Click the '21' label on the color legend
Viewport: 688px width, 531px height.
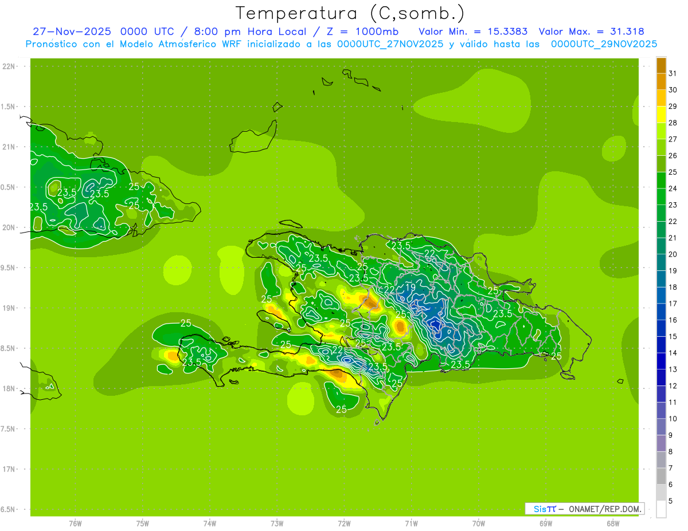pyautogui.click(x=673, y=238)
